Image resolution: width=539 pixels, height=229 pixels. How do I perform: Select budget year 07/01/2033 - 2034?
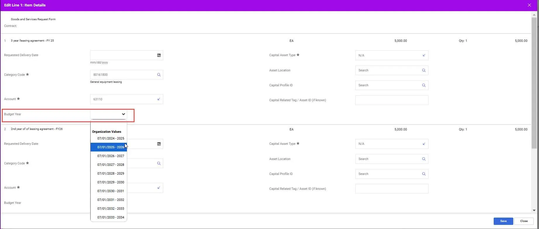[109, 217]
